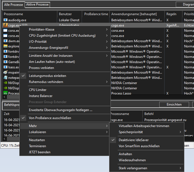
Task: Open Erweiterte Überwachungsregeln festlegen
Action: click(x=65, y=110)
